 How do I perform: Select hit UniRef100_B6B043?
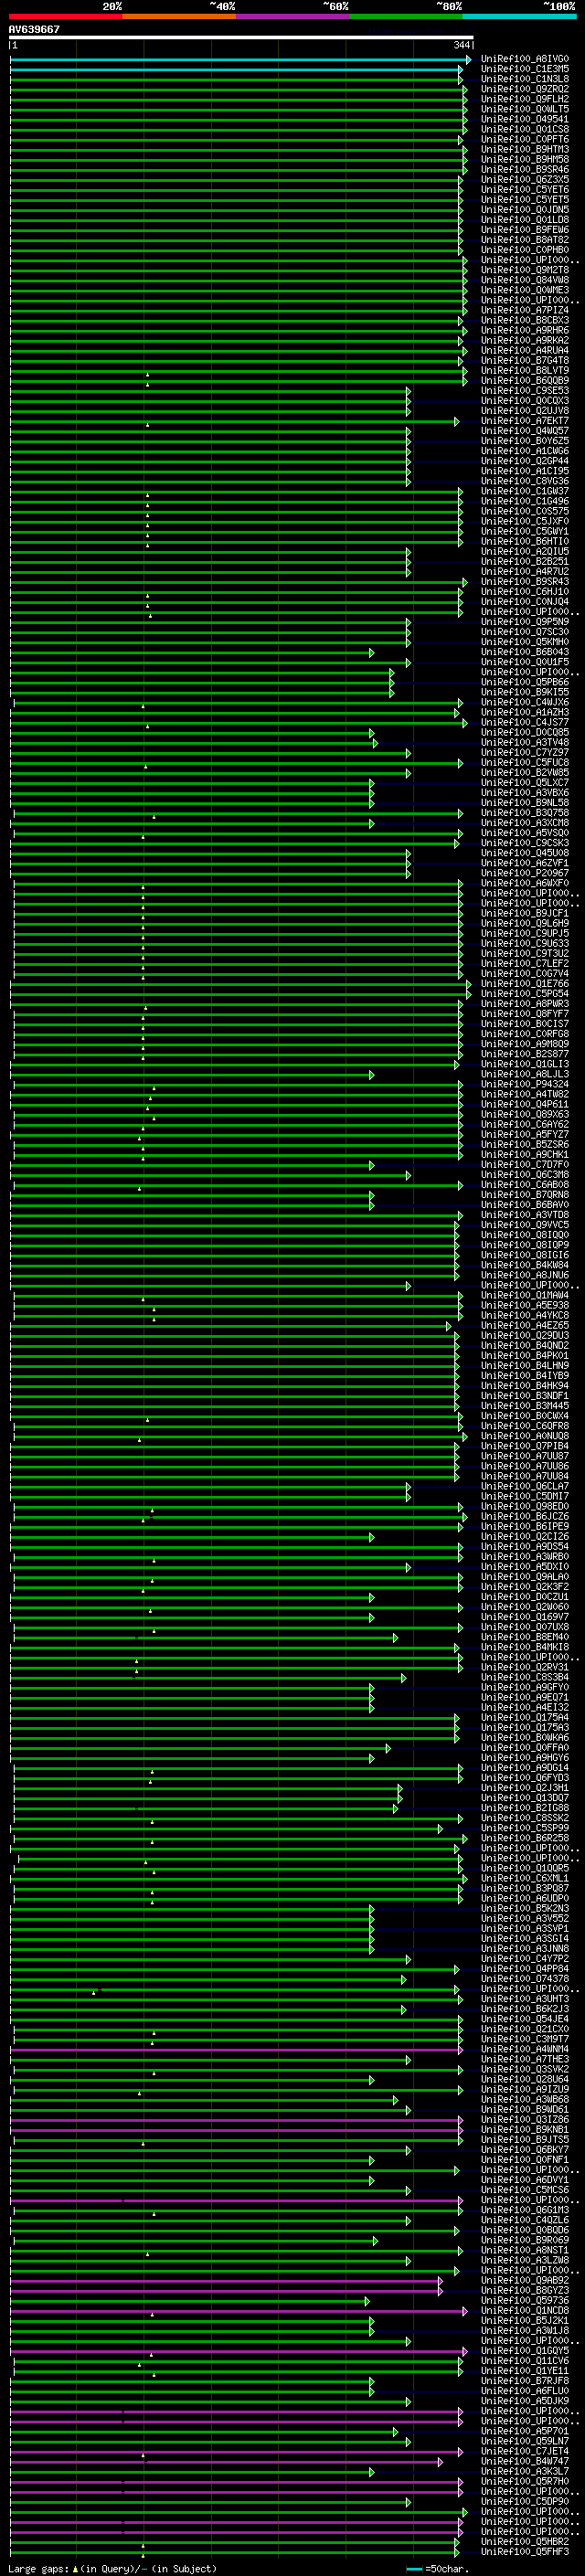click(525, 652)
